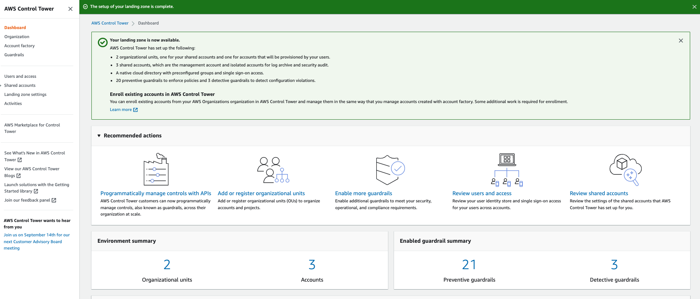Click the Dashboard breadcrumb text
The width and height of the screenshot is (700, 299).
[148, 23]
